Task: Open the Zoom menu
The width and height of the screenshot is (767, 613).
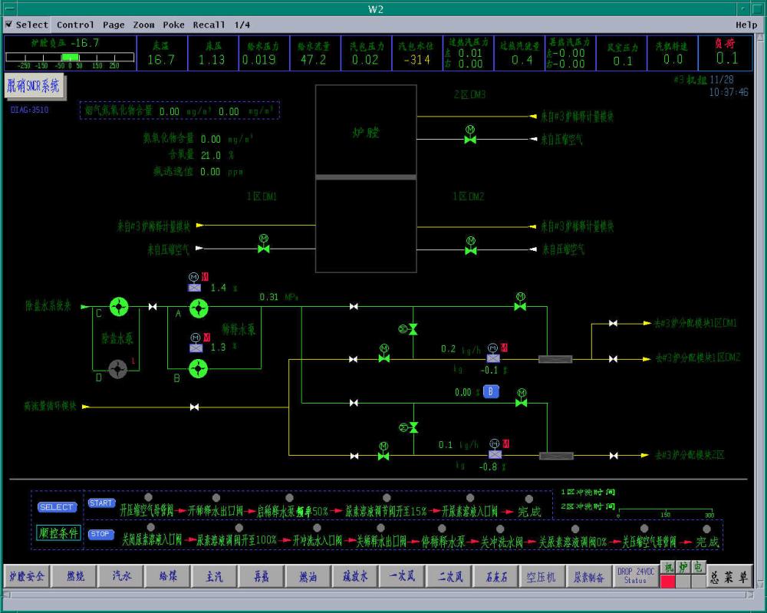Action: click(x=143, y=25)
